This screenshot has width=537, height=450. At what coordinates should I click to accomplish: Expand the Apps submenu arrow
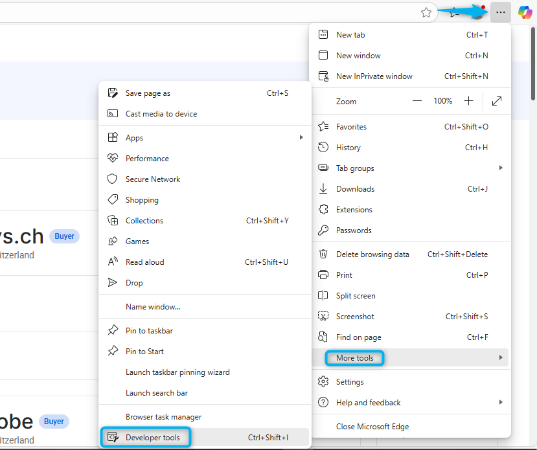(x=301, y=137)
